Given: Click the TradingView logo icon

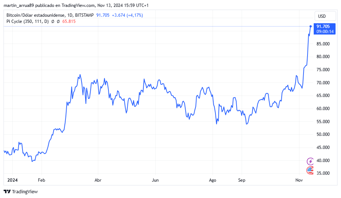Looking at the screenshot, I should (x=7, y=191).
